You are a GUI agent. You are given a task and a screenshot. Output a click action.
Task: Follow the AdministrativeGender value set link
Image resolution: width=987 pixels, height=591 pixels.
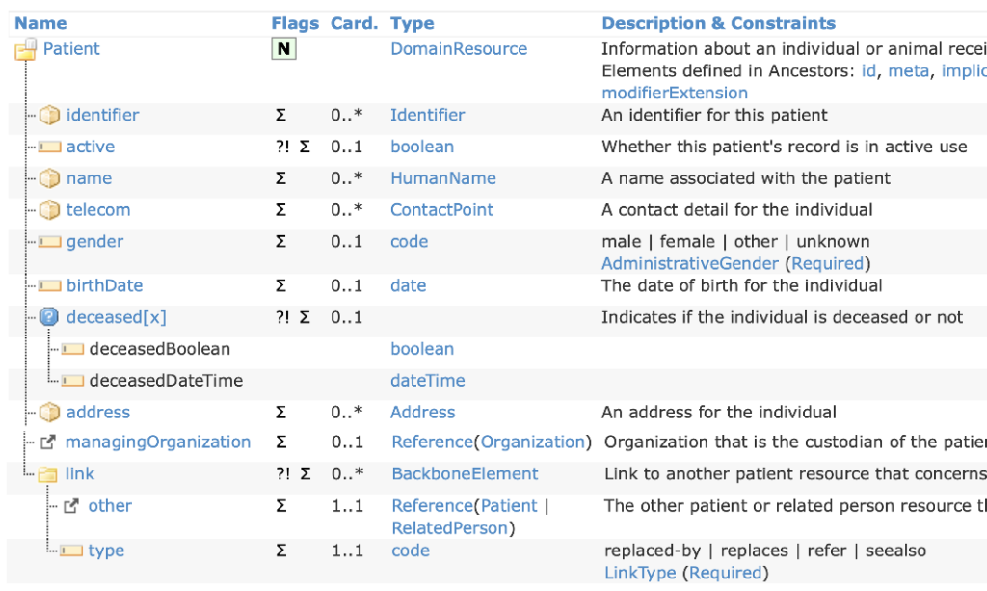tap(674, 262)
